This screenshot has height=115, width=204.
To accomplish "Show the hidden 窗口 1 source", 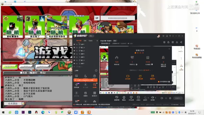I will click(x=74, y=67).
